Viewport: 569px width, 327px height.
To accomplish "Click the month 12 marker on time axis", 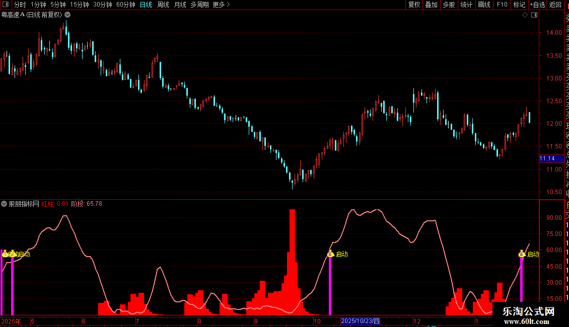I will point(416,321).
